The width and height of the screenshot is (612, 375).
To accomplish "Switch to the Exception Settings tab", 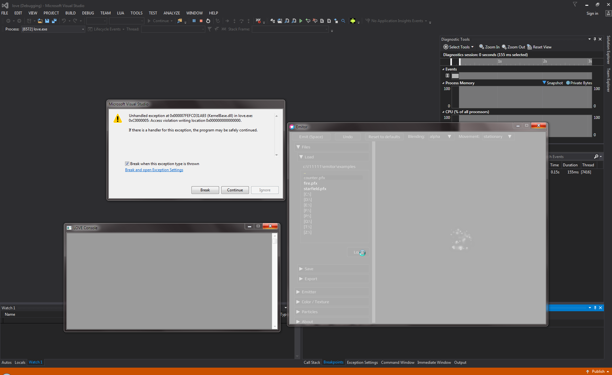I will point(362,363).
